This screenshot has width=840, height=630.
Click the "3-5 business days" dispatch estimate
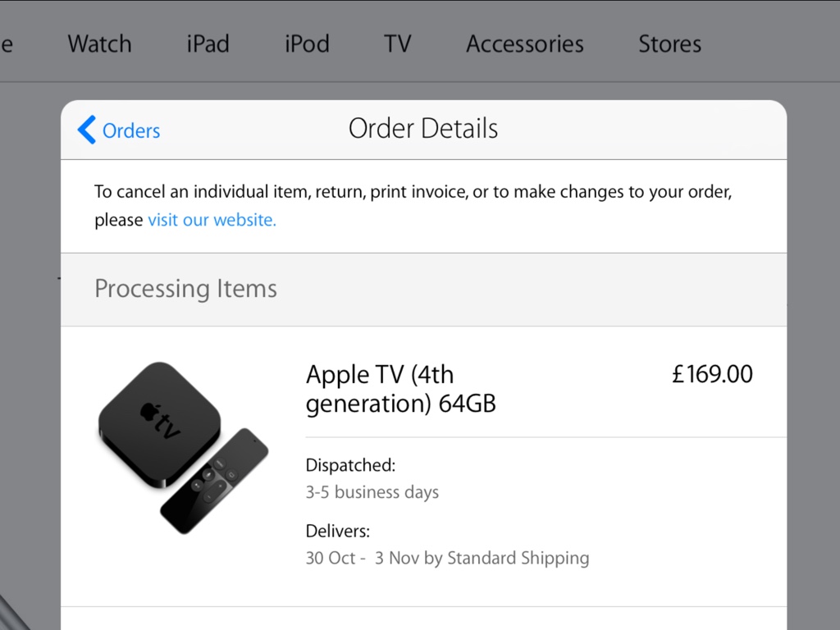click(x=372, y=492)
